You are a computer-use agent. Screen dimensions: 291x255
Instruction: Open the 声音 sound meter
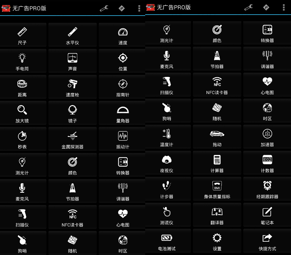[72, 61]
